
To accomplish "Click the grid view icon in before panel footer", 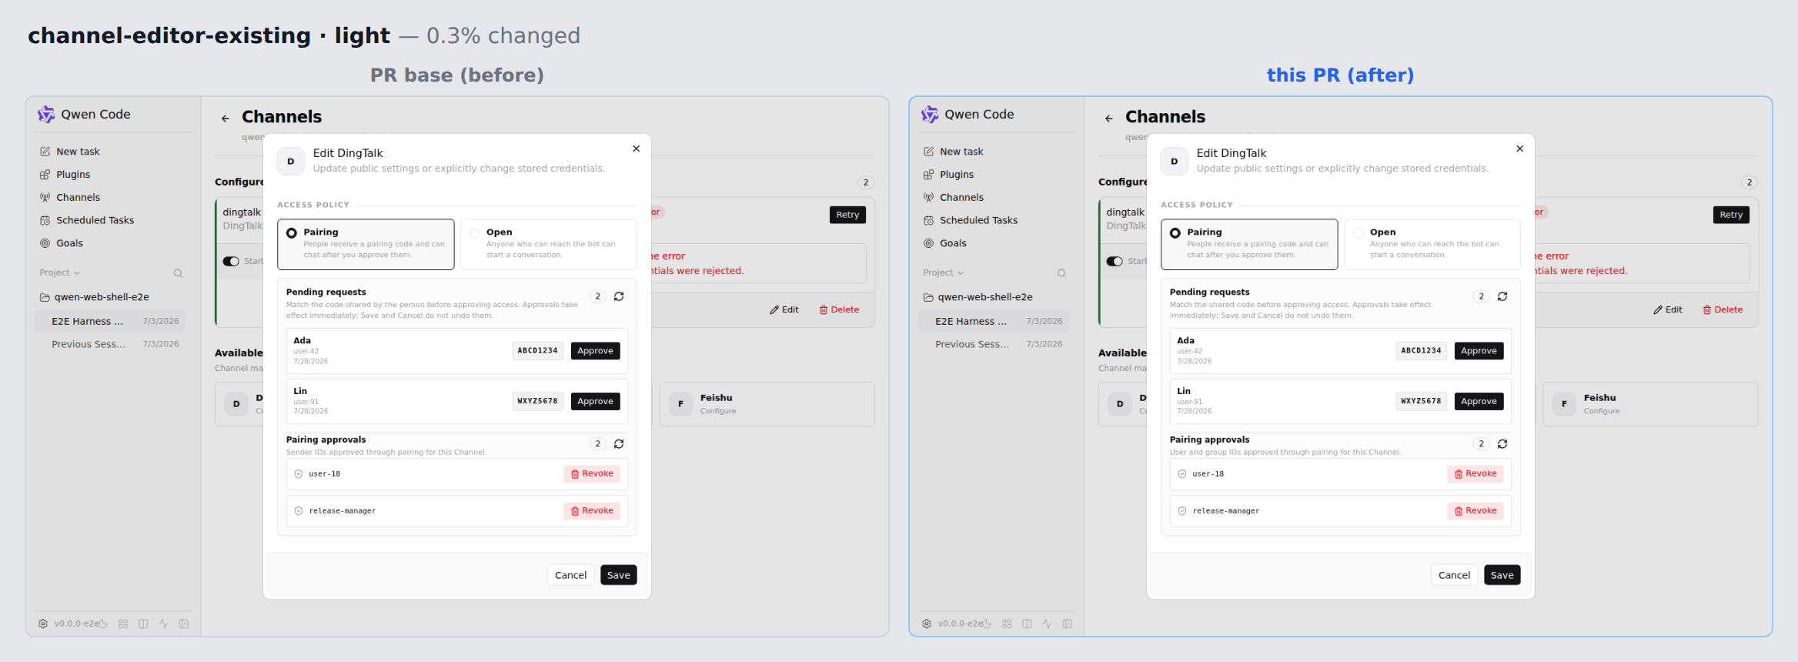I will [123, 624].
